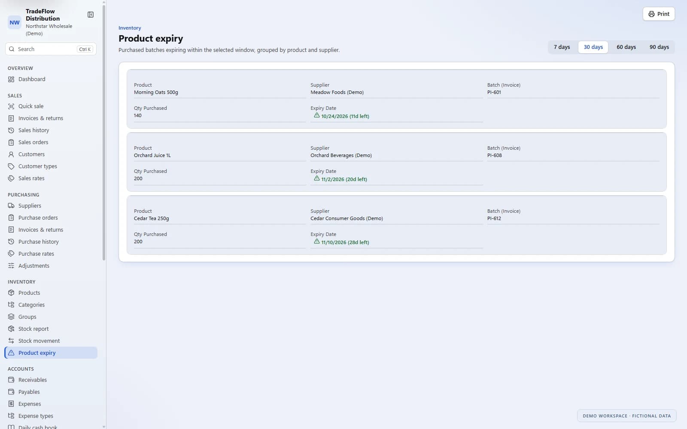Open Purchase history in the sidebar
This screenshot has height=429, width=687.
pos(51,242)
